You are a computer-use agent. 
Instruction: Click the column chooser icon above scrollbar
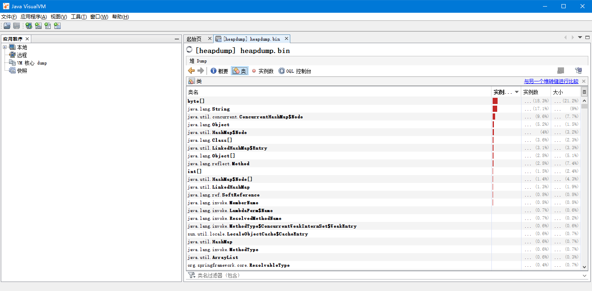584,92
